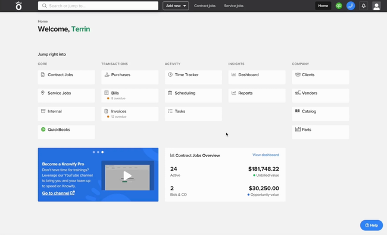
Task: Open the Clients tile
Action: point(320,77)
